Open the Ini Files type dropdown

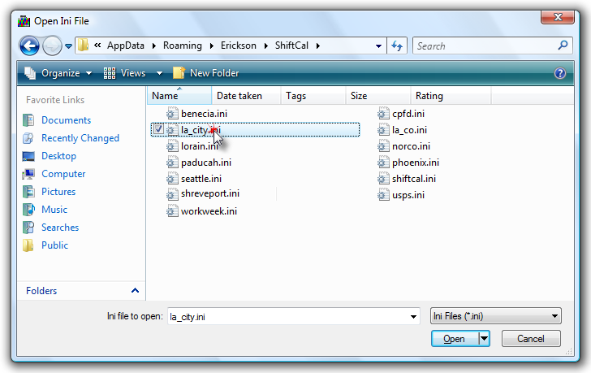[x=496, y=316]
